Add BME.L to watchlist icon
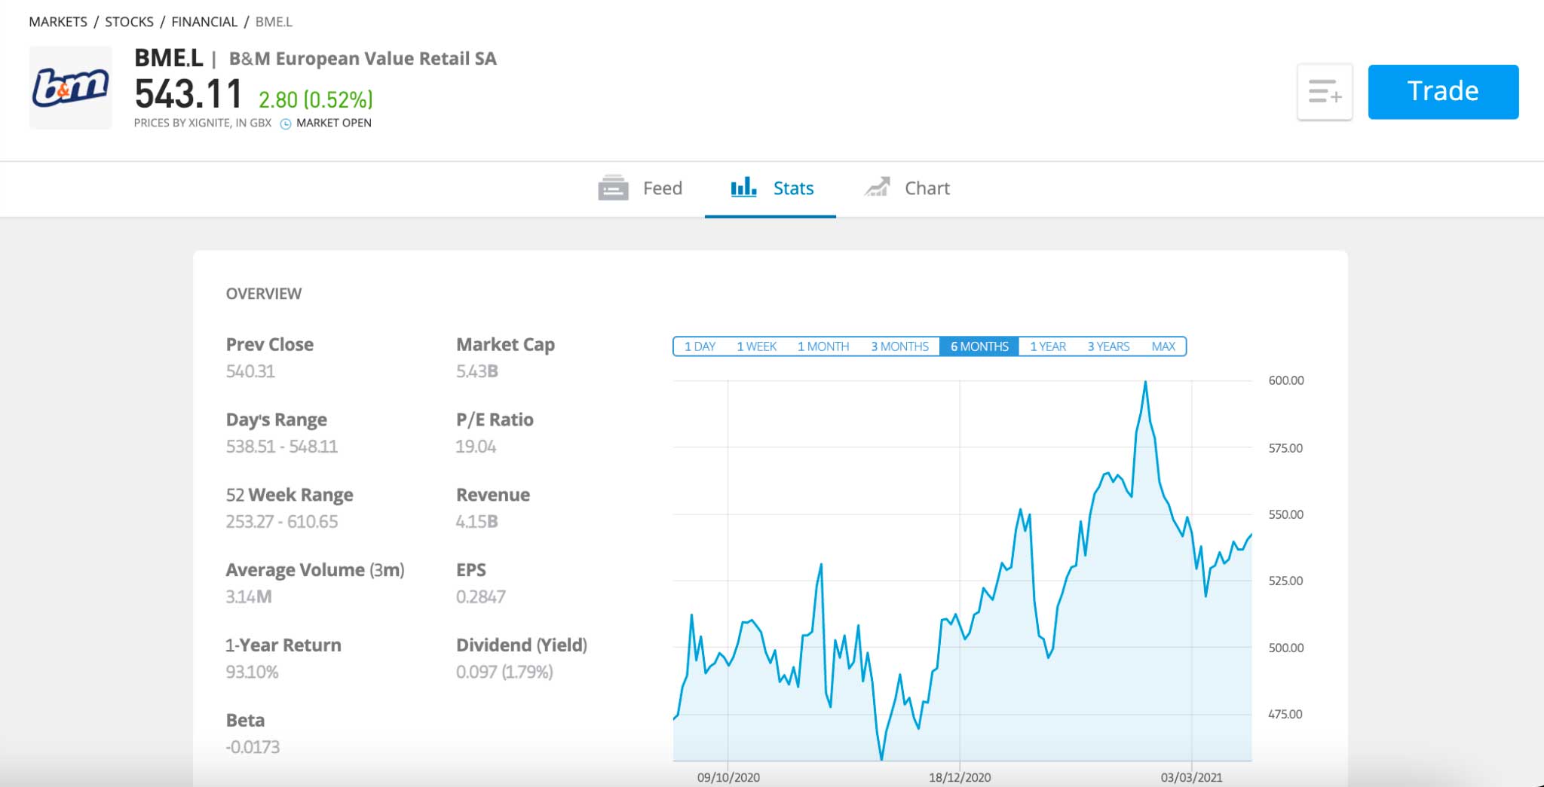Screen dimensions: 1544x787 pos(1325,92)
